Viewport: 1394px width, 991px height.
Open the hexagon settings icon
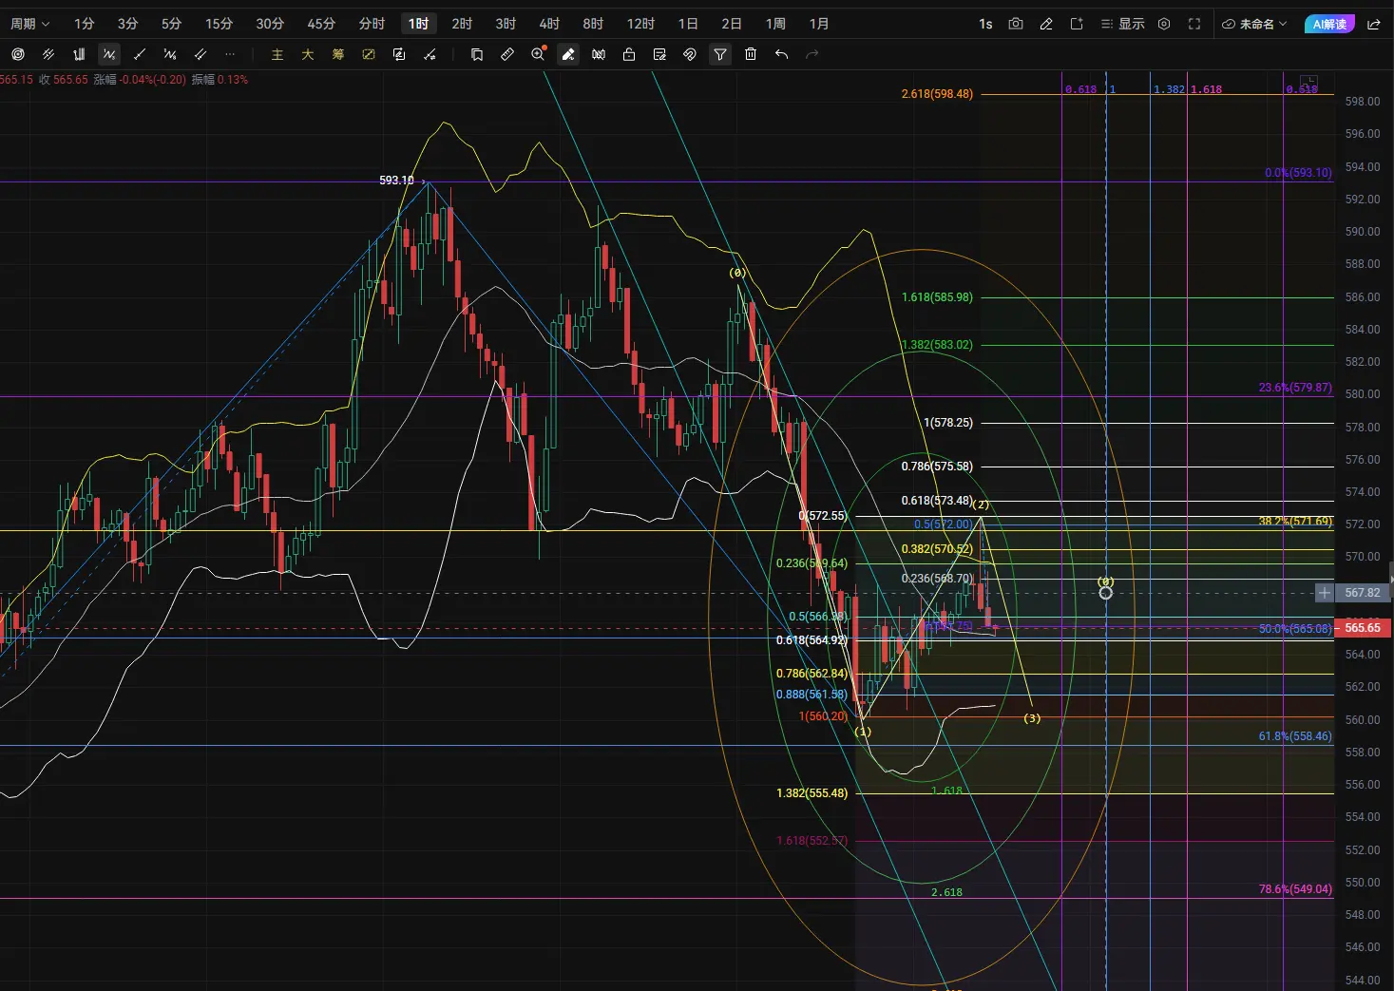click(x=1164, y=24)
